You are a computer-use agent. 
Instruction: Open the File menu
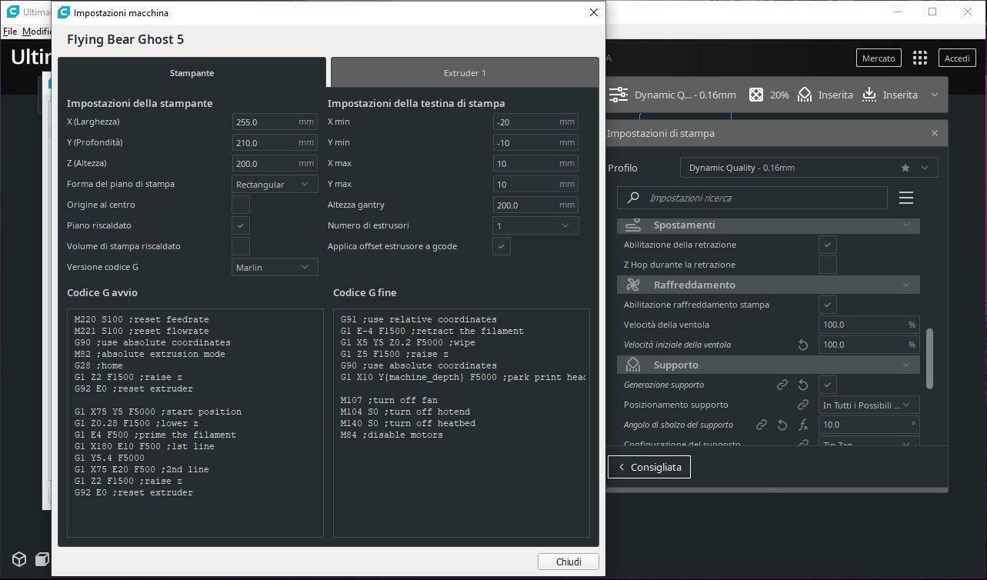click(9, 32)
